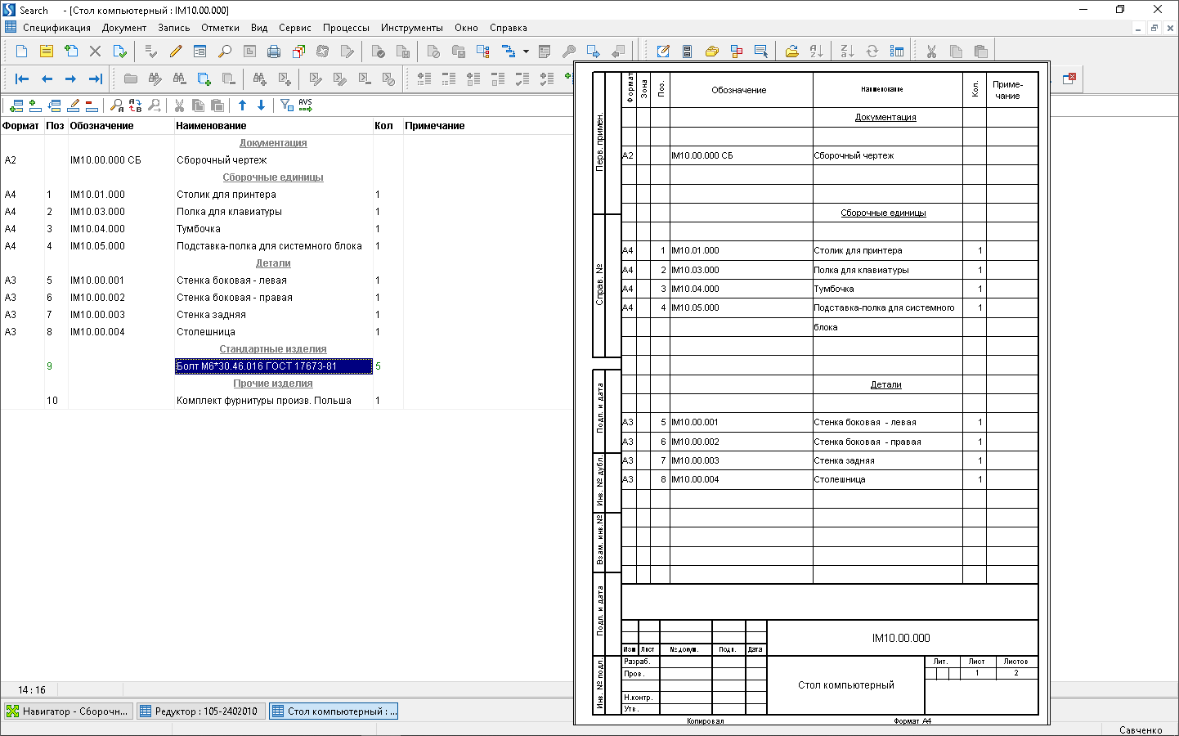
Task: Click the refresh icon in right toolbar
Action: point(872,52)
